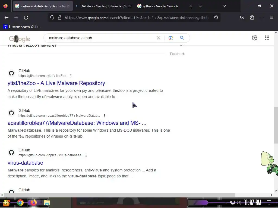Close the 'malware database github' tab

(68, 6)
